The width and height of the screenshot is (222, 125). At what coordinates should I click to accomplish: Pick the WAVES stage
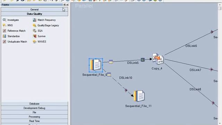coord(40,42)
